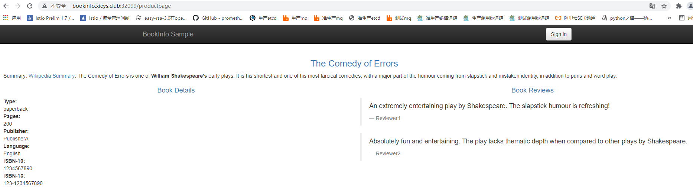Open the easy-rsa-3.0 bookmark
Image resolution: width=693 pixels, height=188 pixels.
point(161,18)
